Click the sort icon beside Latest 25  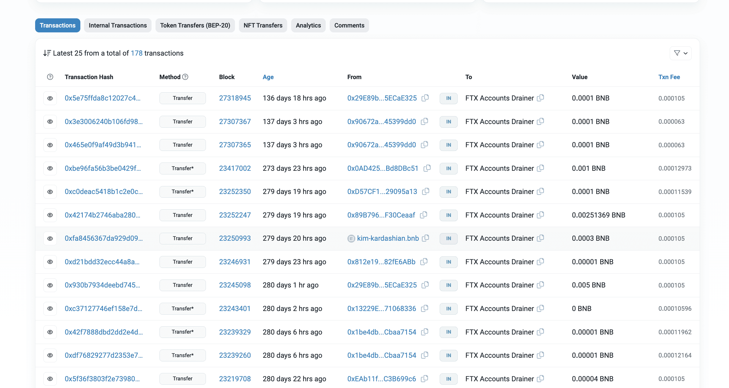(47, 53)
